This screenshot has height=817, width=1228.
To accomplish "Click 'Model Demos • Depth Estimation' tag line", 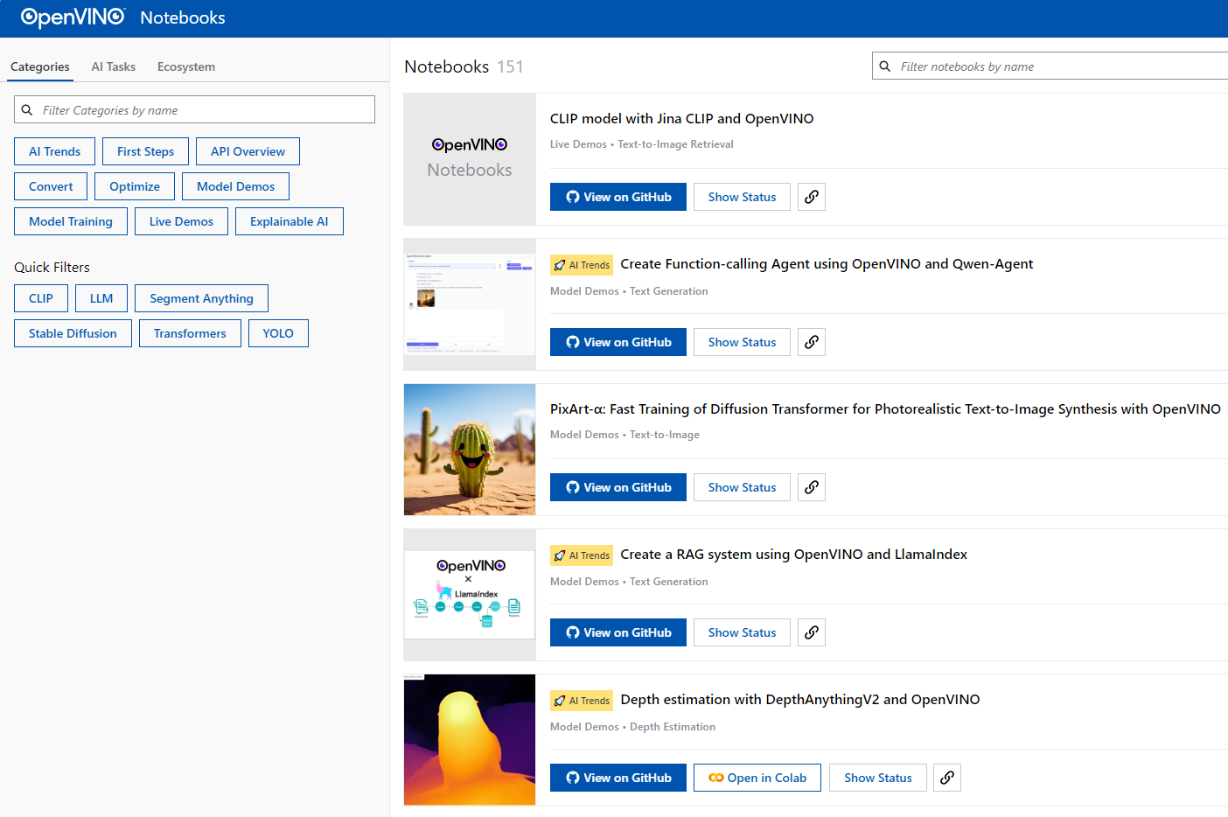I will [632, 727].
